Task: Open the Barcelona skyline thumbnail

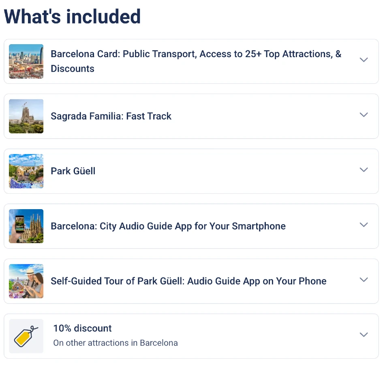Action: click(x=26, y=62)
